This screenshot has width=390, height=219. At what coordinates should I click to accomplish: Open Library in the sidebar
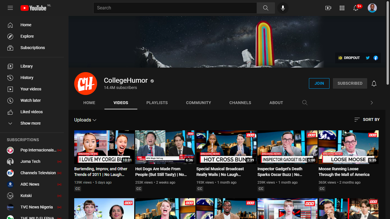coord(32,66)
